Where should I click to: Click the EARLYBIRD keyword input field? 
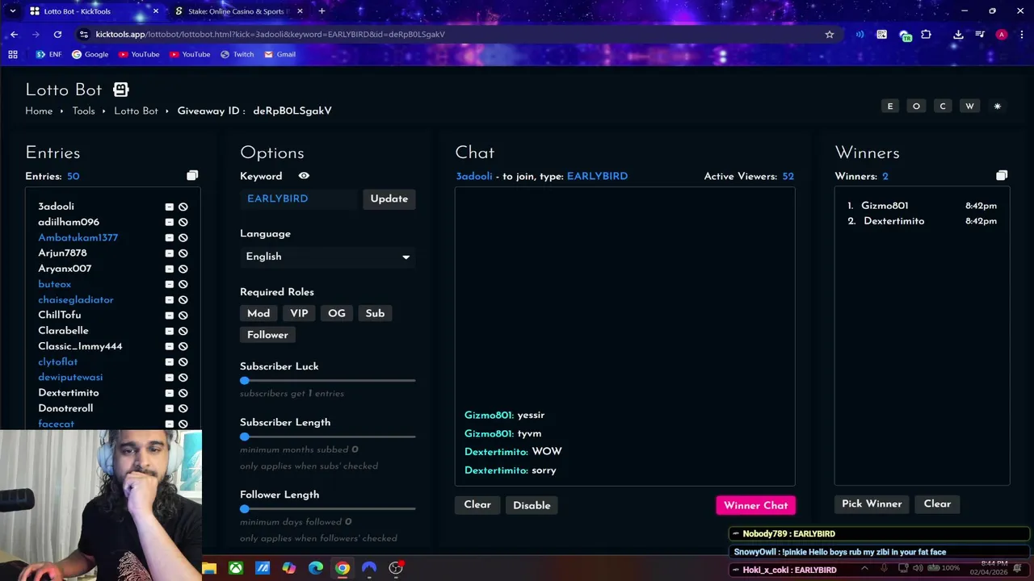pyautogui.click(x=298, y=199)
